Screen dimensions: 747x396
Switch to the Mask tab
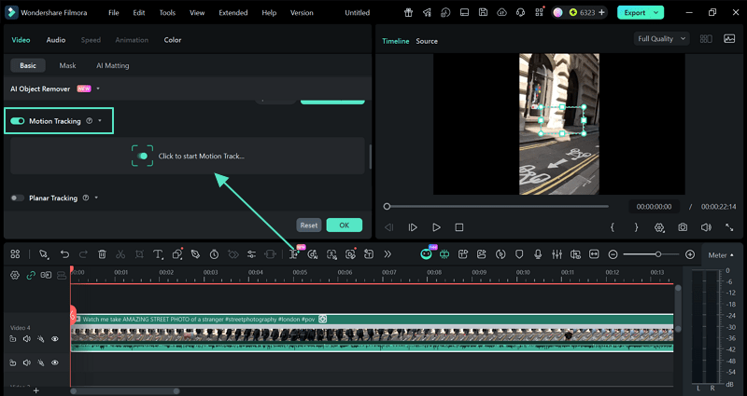(x=67, y=66)
